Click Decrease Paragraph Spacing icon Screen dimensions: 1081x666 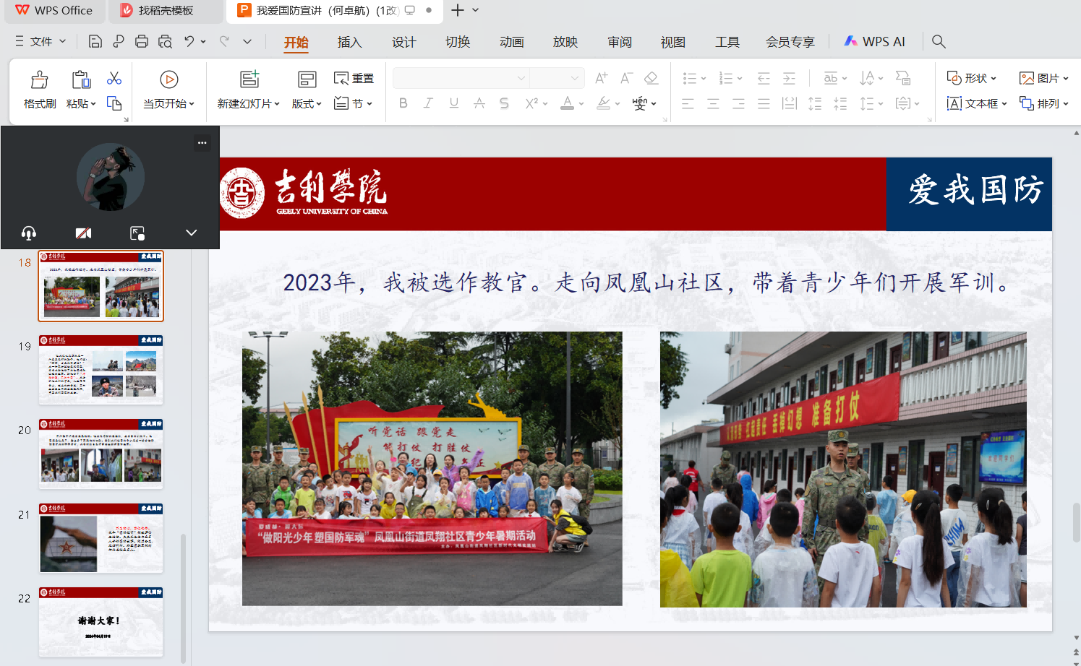click(840, 103)
